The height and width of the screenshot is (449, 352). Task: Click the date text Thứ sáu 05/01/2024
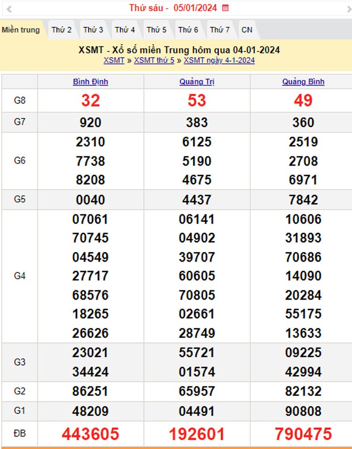[x=173, y=8]
